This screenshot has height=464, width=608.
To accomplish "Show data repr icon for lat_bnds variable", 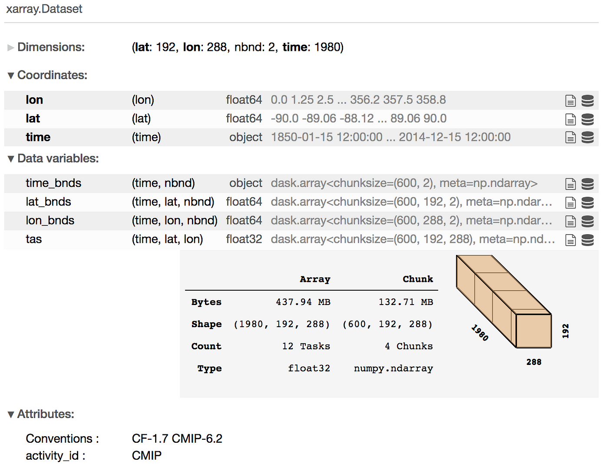I will pos(587,203).
